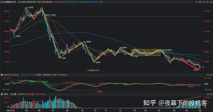Click the MACD(12,26,9) label
Screen dimensions: 213x112
coord(11,75)
